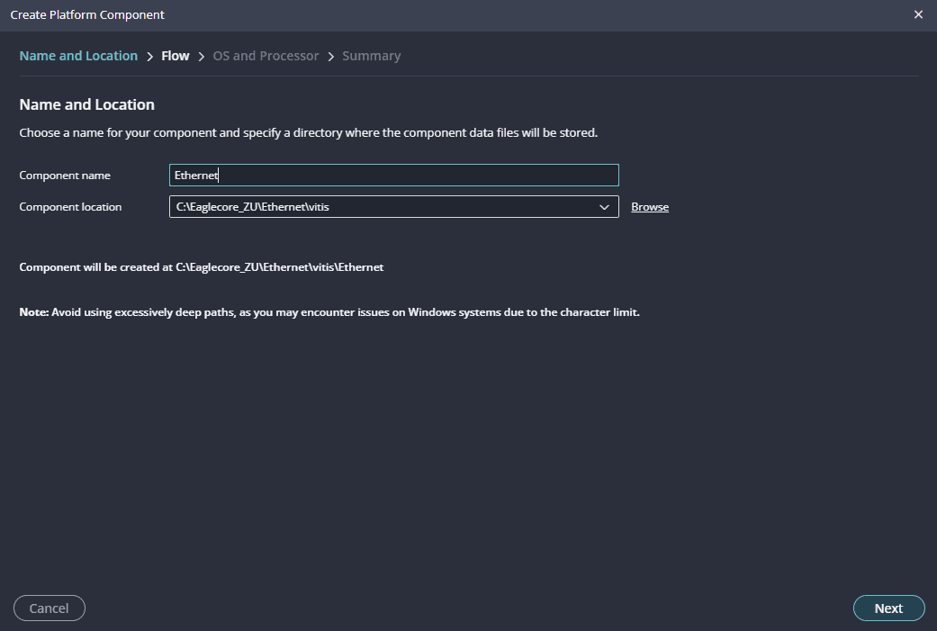Screen dimensions: 937x631
Task: Click the chevron between Flow and OS and Processor
Action: (x=202, y=57)
